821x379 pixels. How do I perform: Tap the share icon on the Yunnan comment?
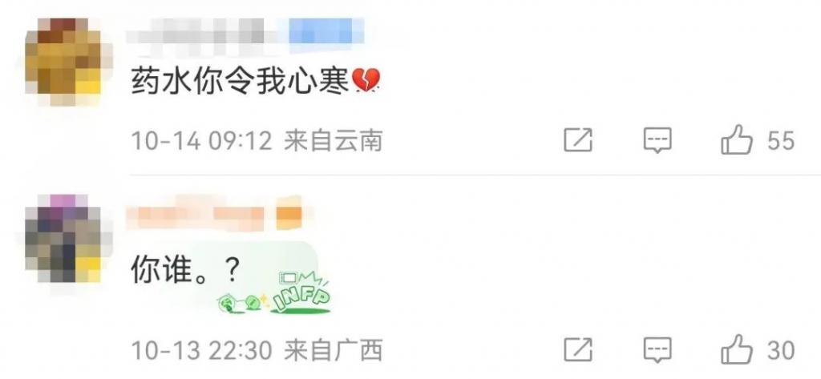pyautogui.click(x=578, y=140)
